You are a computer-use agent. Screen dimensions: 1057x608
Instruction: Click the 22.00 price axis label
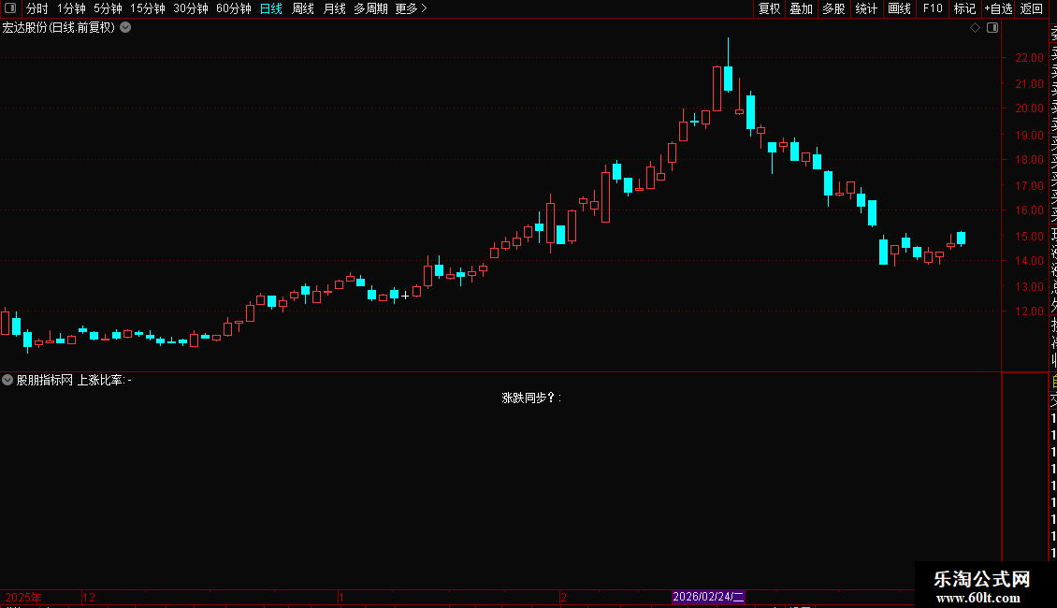1029,58
